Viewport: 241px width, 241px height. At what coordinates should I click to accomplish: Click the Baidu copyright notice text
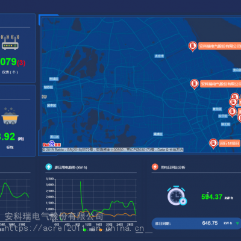click(113, 150)
